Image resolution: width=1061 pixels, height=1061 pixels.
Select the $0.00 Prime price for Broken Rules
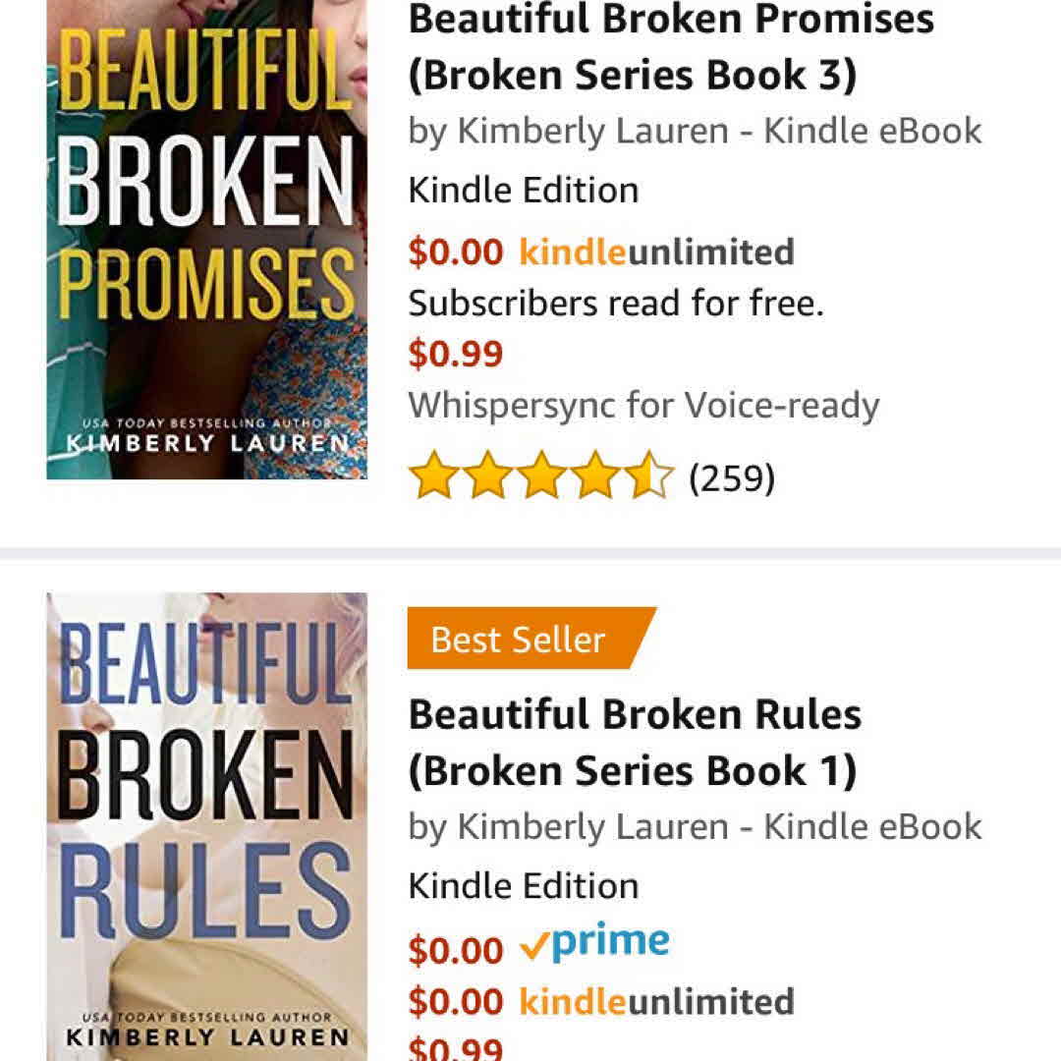[456, 950]
